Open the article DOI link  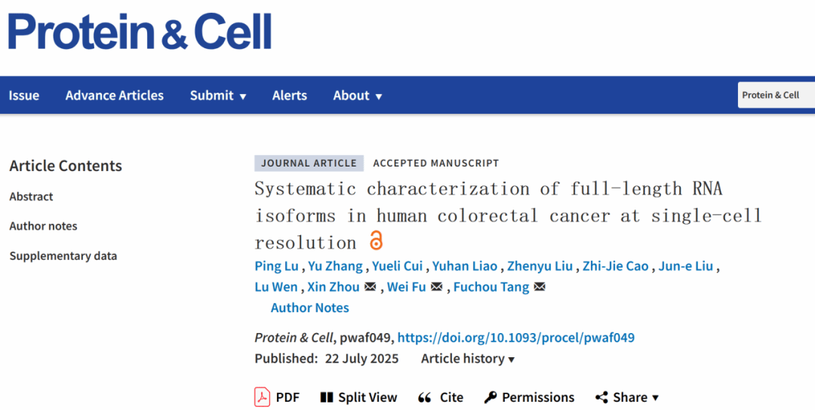[515, 338]
